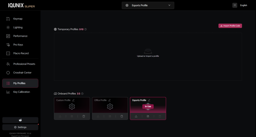The image size is (256, 137).
Task: Open Macro Record page
Action: [x=20, y=53]
